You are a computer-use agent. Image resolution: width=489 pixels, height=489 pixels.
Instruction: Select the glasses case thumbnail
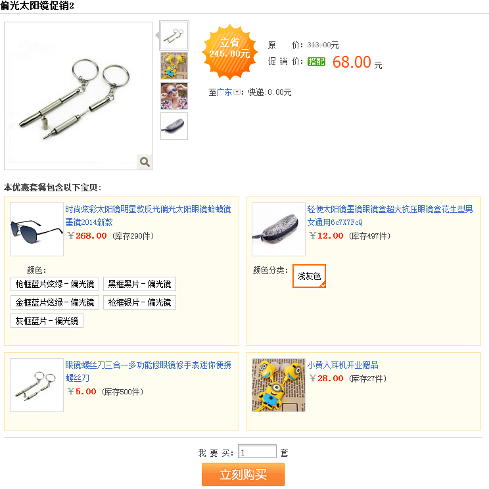[174, 126]
